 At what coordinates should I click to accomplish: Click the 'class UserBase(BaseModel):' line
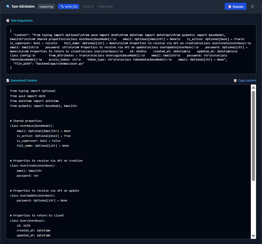(x=32, y=126)
